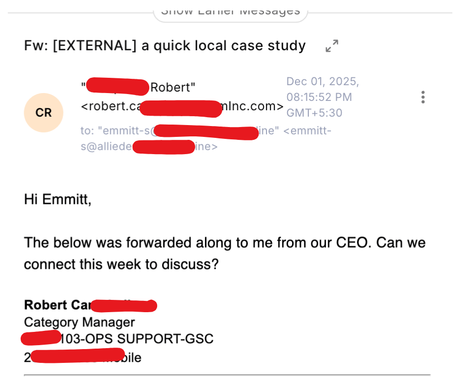
Task: Select the sender name ending in Robert
Action: pyautogui.click(x=172, y=88)
